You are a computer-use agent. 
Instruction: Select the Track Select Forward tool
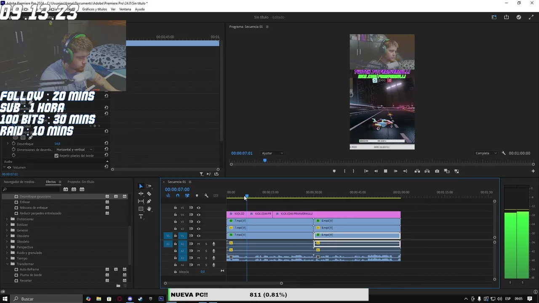pyautogui.click(x=149, y=186)
